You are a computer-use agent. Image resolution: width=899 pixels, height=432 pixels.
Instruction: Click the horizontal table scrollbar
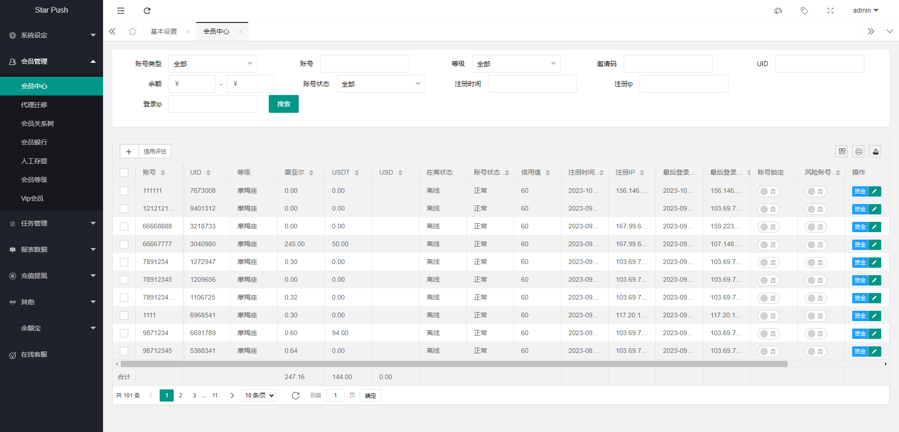coord(453,364)
